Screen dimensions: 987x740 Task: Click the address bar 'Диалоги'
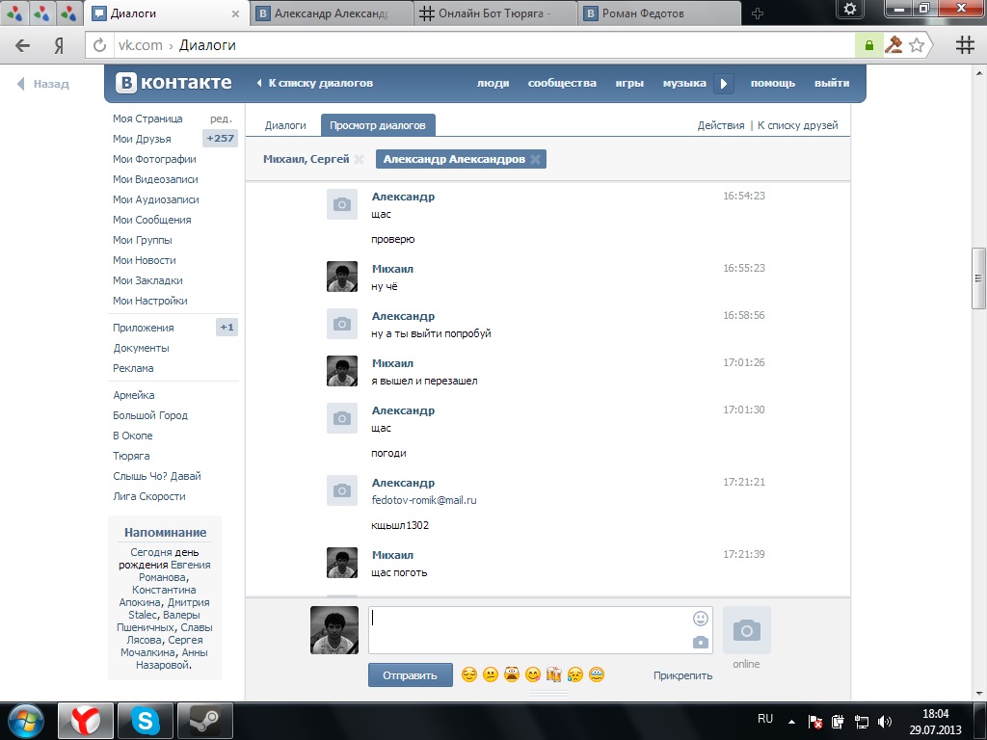208,45
